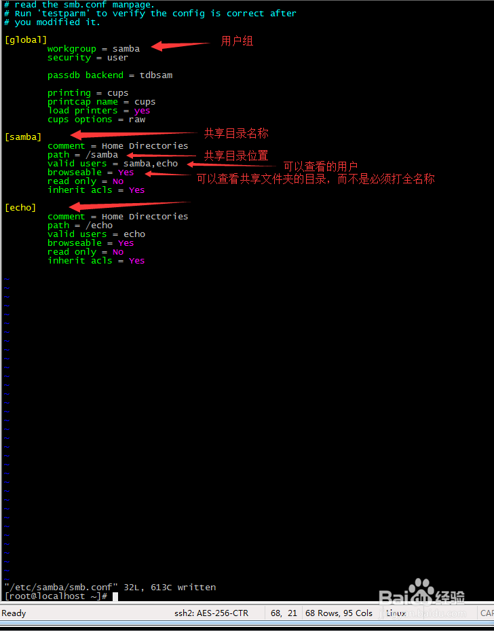494x631 pixels.
Task: Click valid users = samba,echo line
Action: (x=113, y=164)
